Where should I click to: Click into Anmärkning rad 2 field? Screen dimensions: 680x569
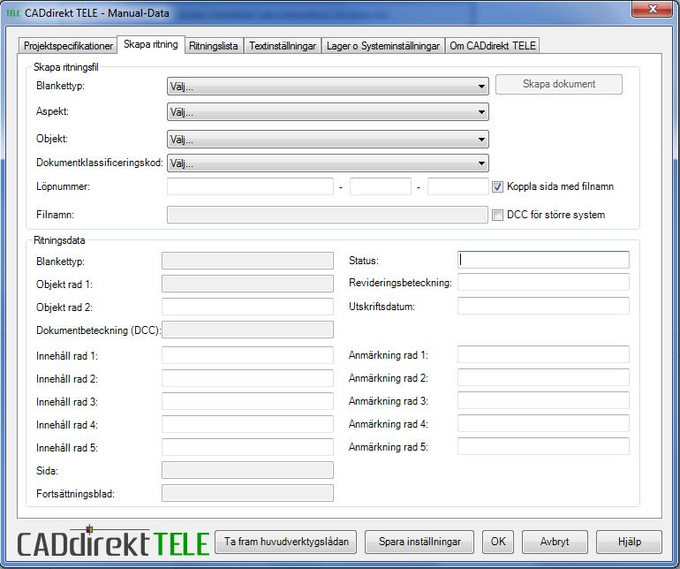(x=543, y=377)
